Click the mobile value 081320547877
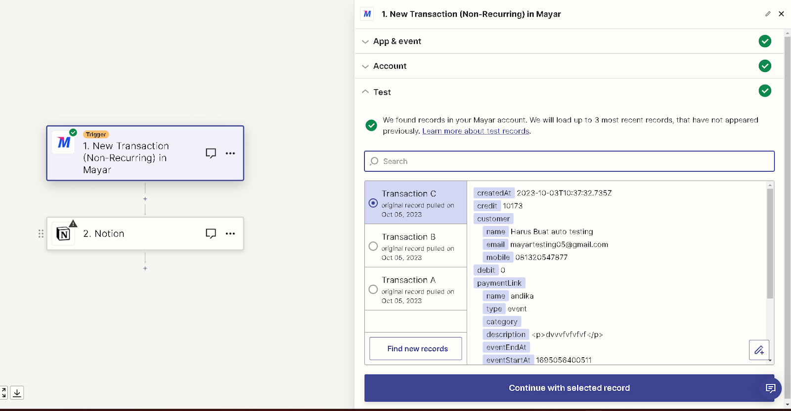791x411 pixels. (x=541, y=258)
